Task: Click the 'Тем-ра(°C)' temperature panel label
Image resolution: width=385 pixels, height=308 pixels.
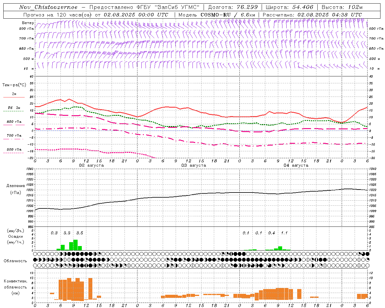Action: (14, 85)
